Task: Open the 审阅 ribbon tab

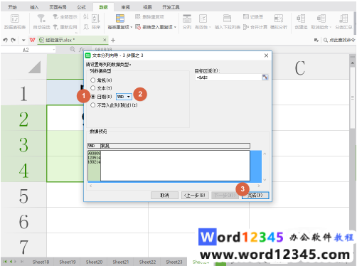Action: click(125, 7)
